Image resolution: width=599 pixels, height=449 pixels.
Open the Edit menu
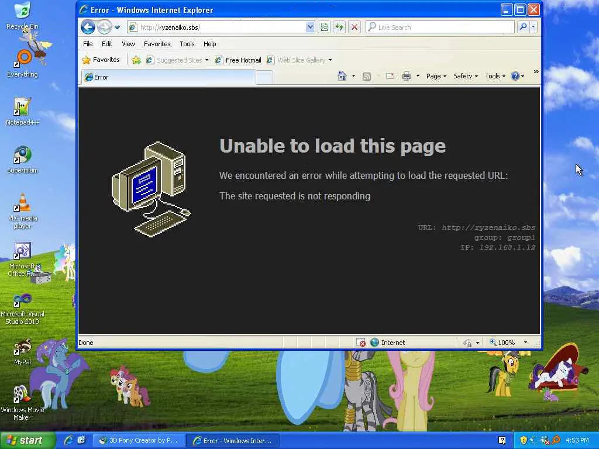coord(107,44)
